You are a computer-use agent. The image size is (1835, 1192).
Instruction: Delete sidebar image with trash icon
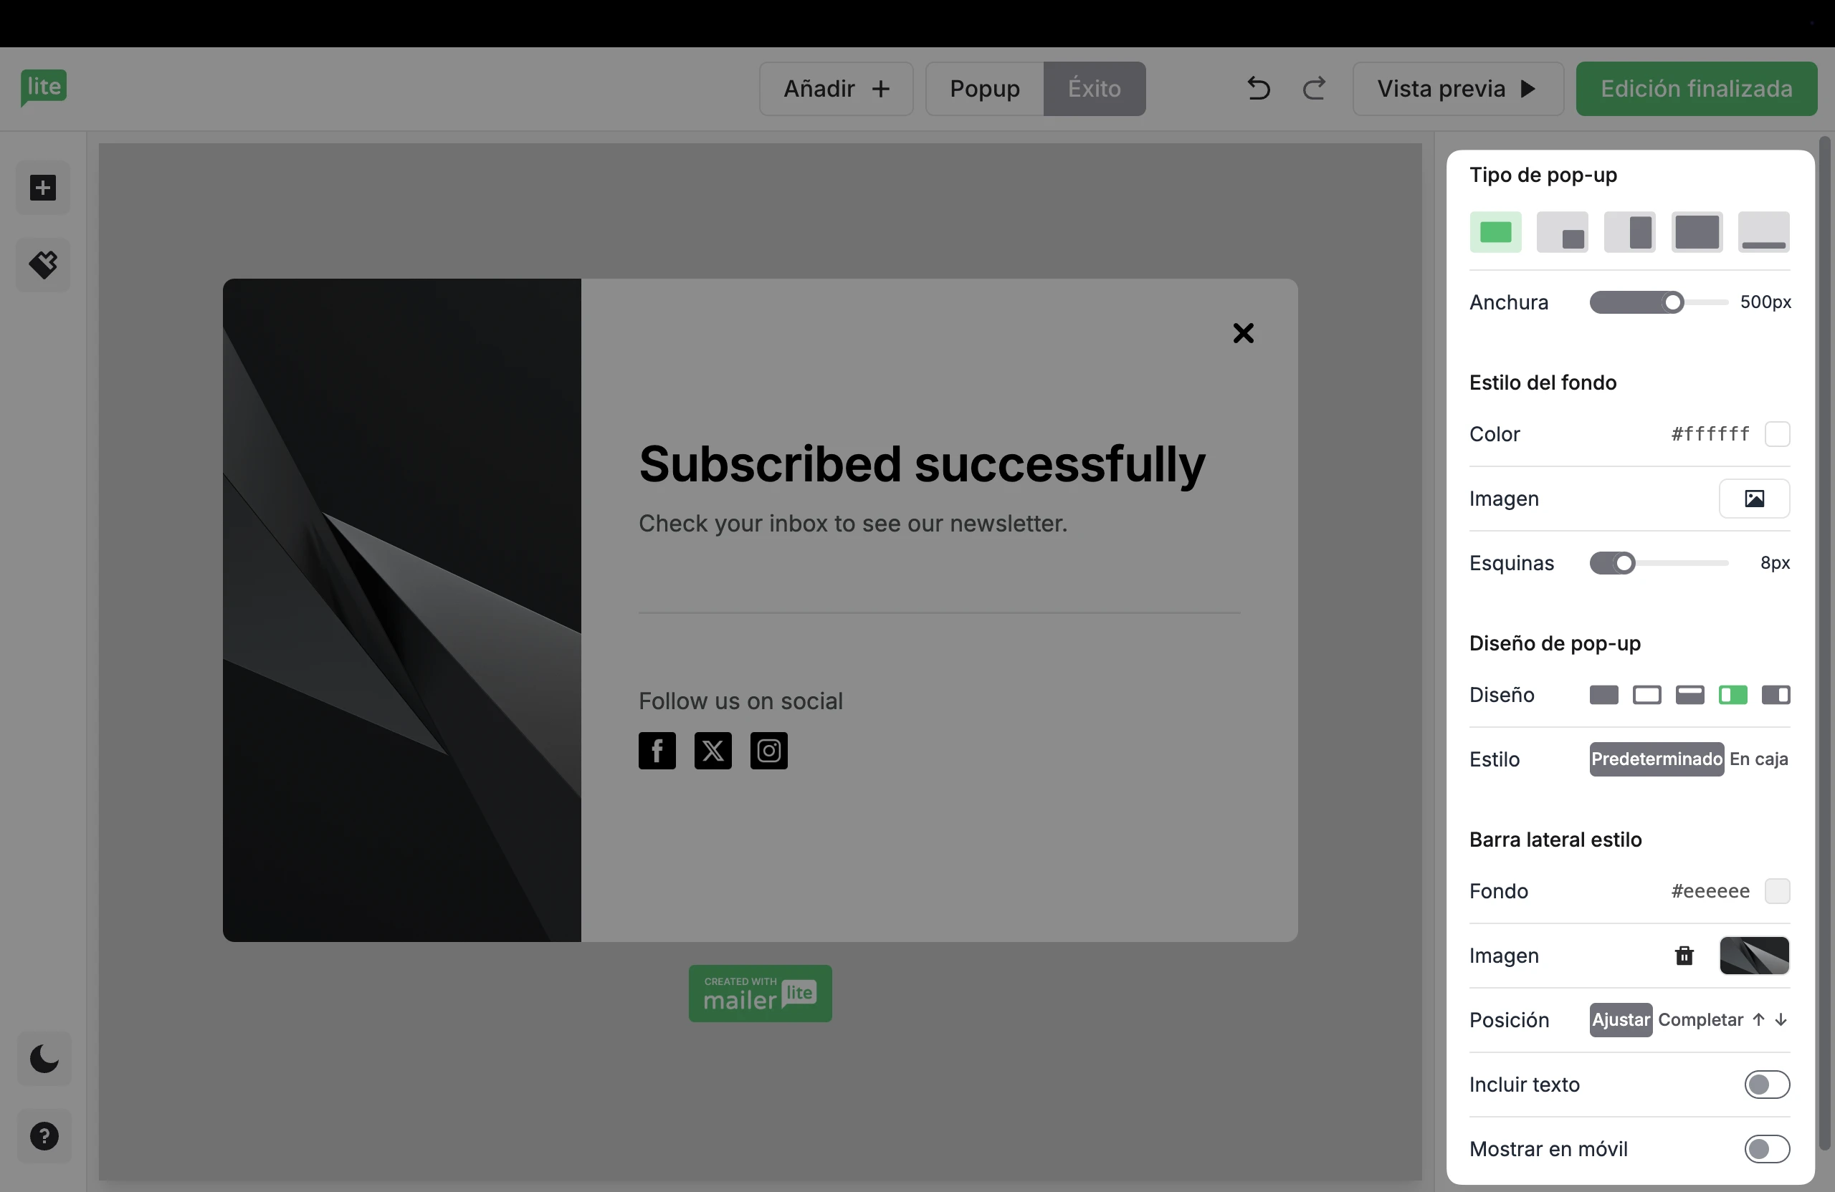1684,956
